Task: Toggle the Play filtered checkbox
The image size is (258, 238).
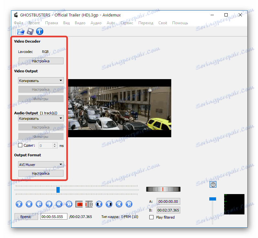Action: click(x=151, y=217)
